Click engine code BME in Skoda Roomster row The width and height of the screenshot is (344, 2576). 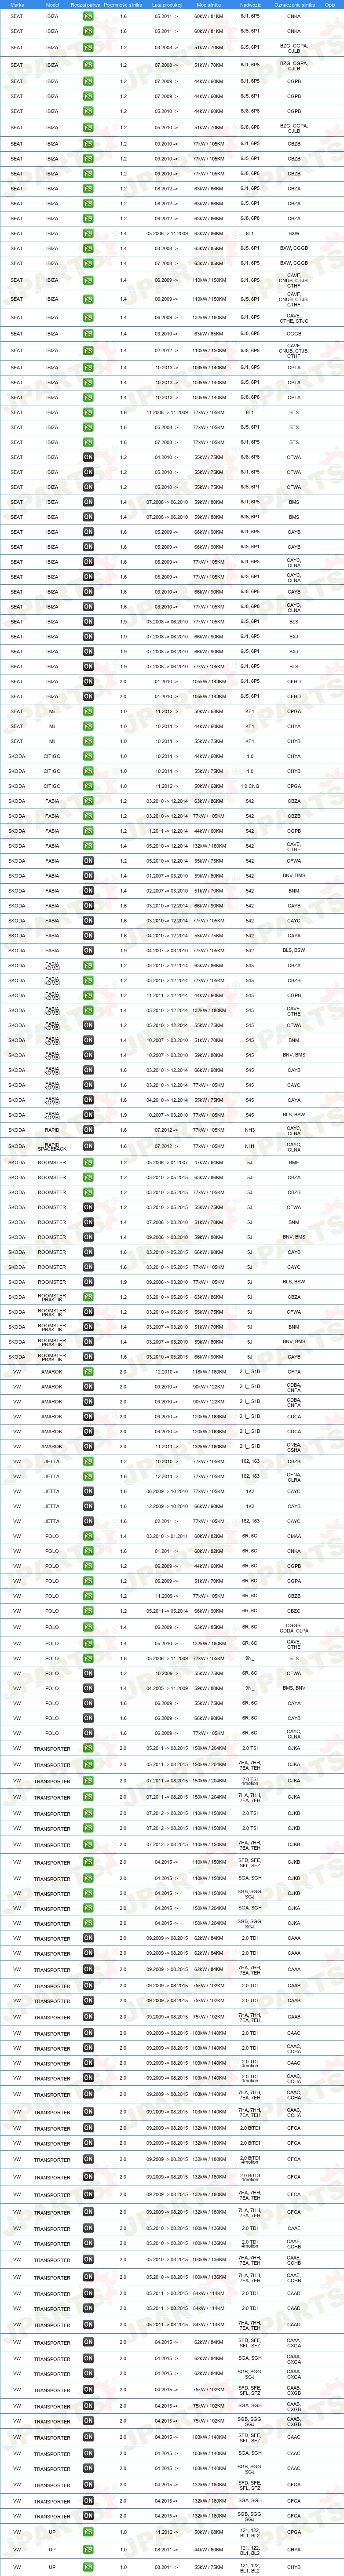coord(294,1163)
